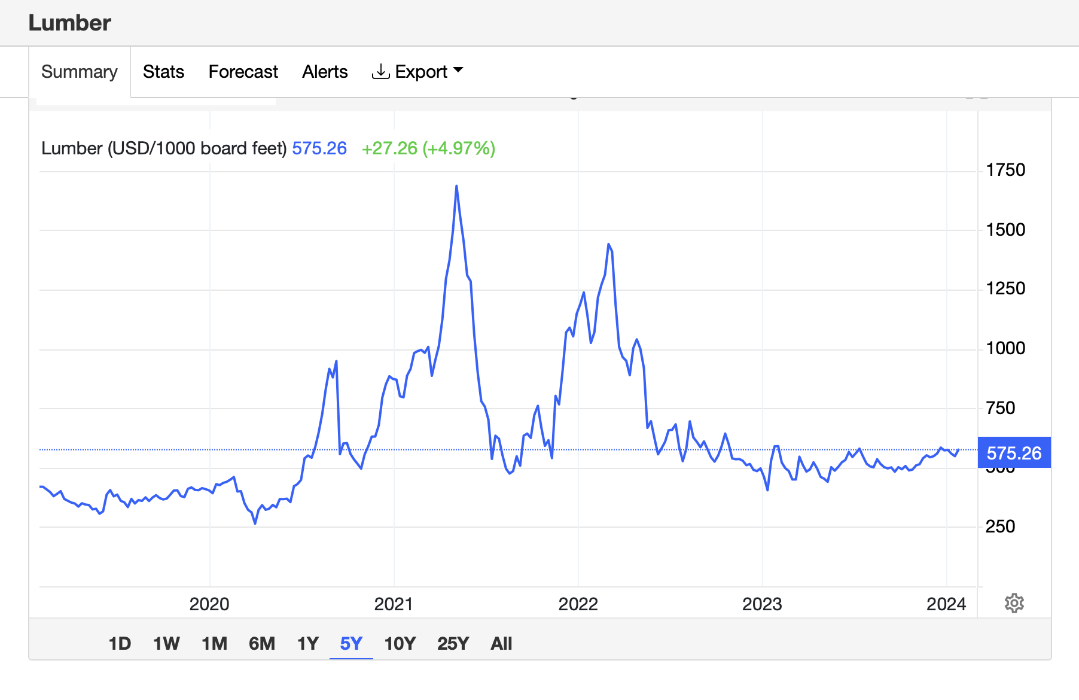This screenshot has width=1079, height=700.
Task: Click the 2023 x-axis label
Action: coord(762,604)
